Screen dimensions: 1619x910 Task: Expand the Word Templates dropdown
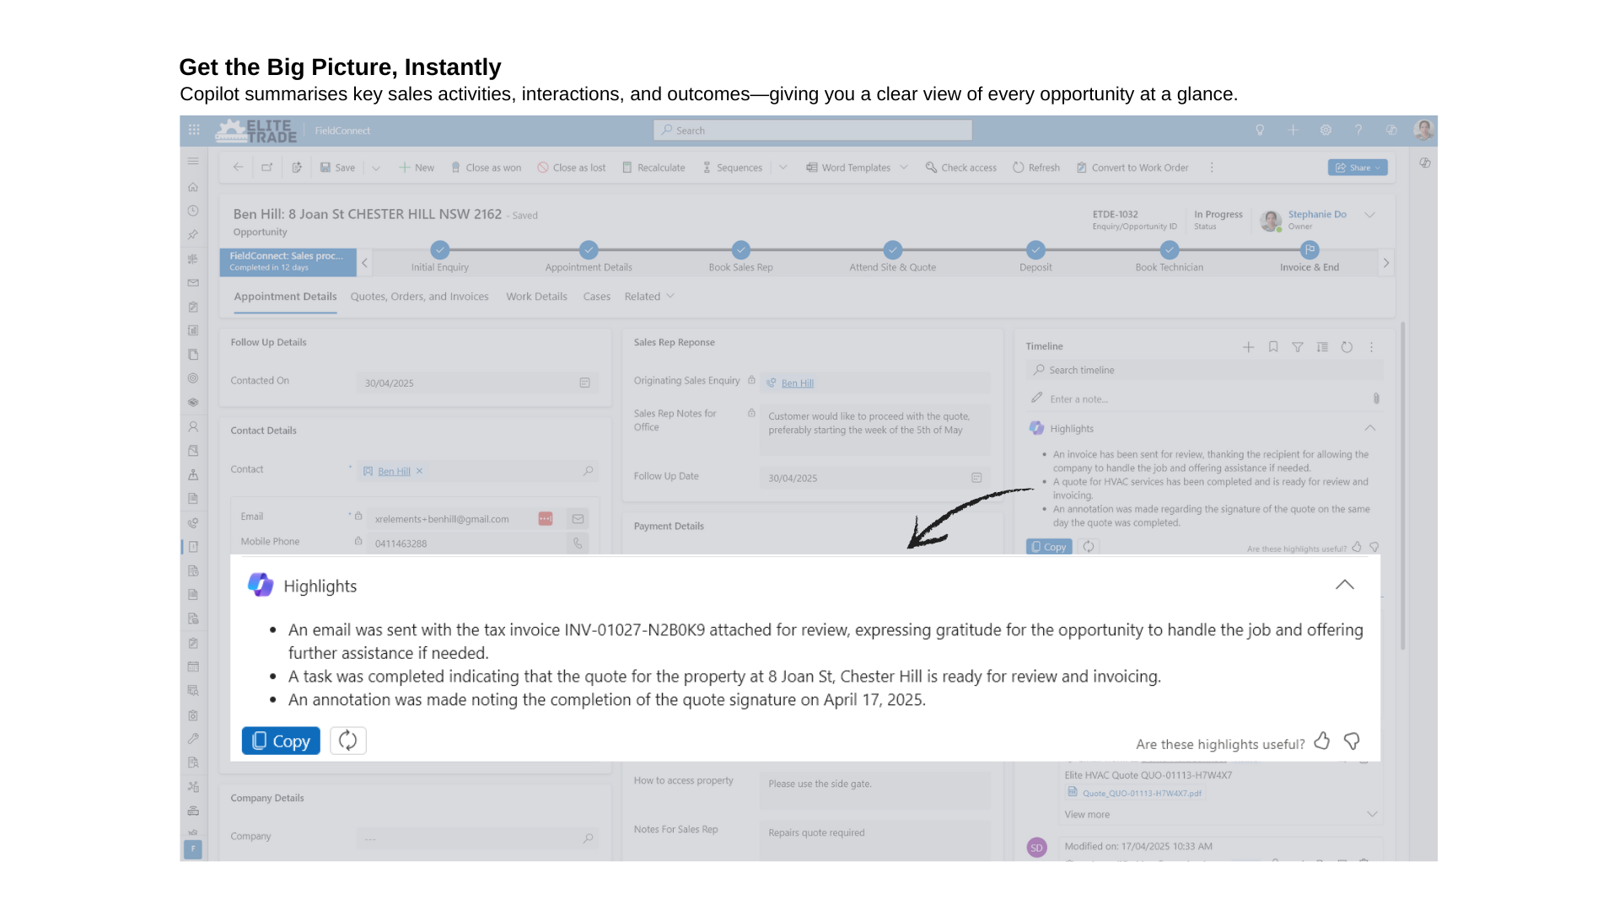coord(904,167)
